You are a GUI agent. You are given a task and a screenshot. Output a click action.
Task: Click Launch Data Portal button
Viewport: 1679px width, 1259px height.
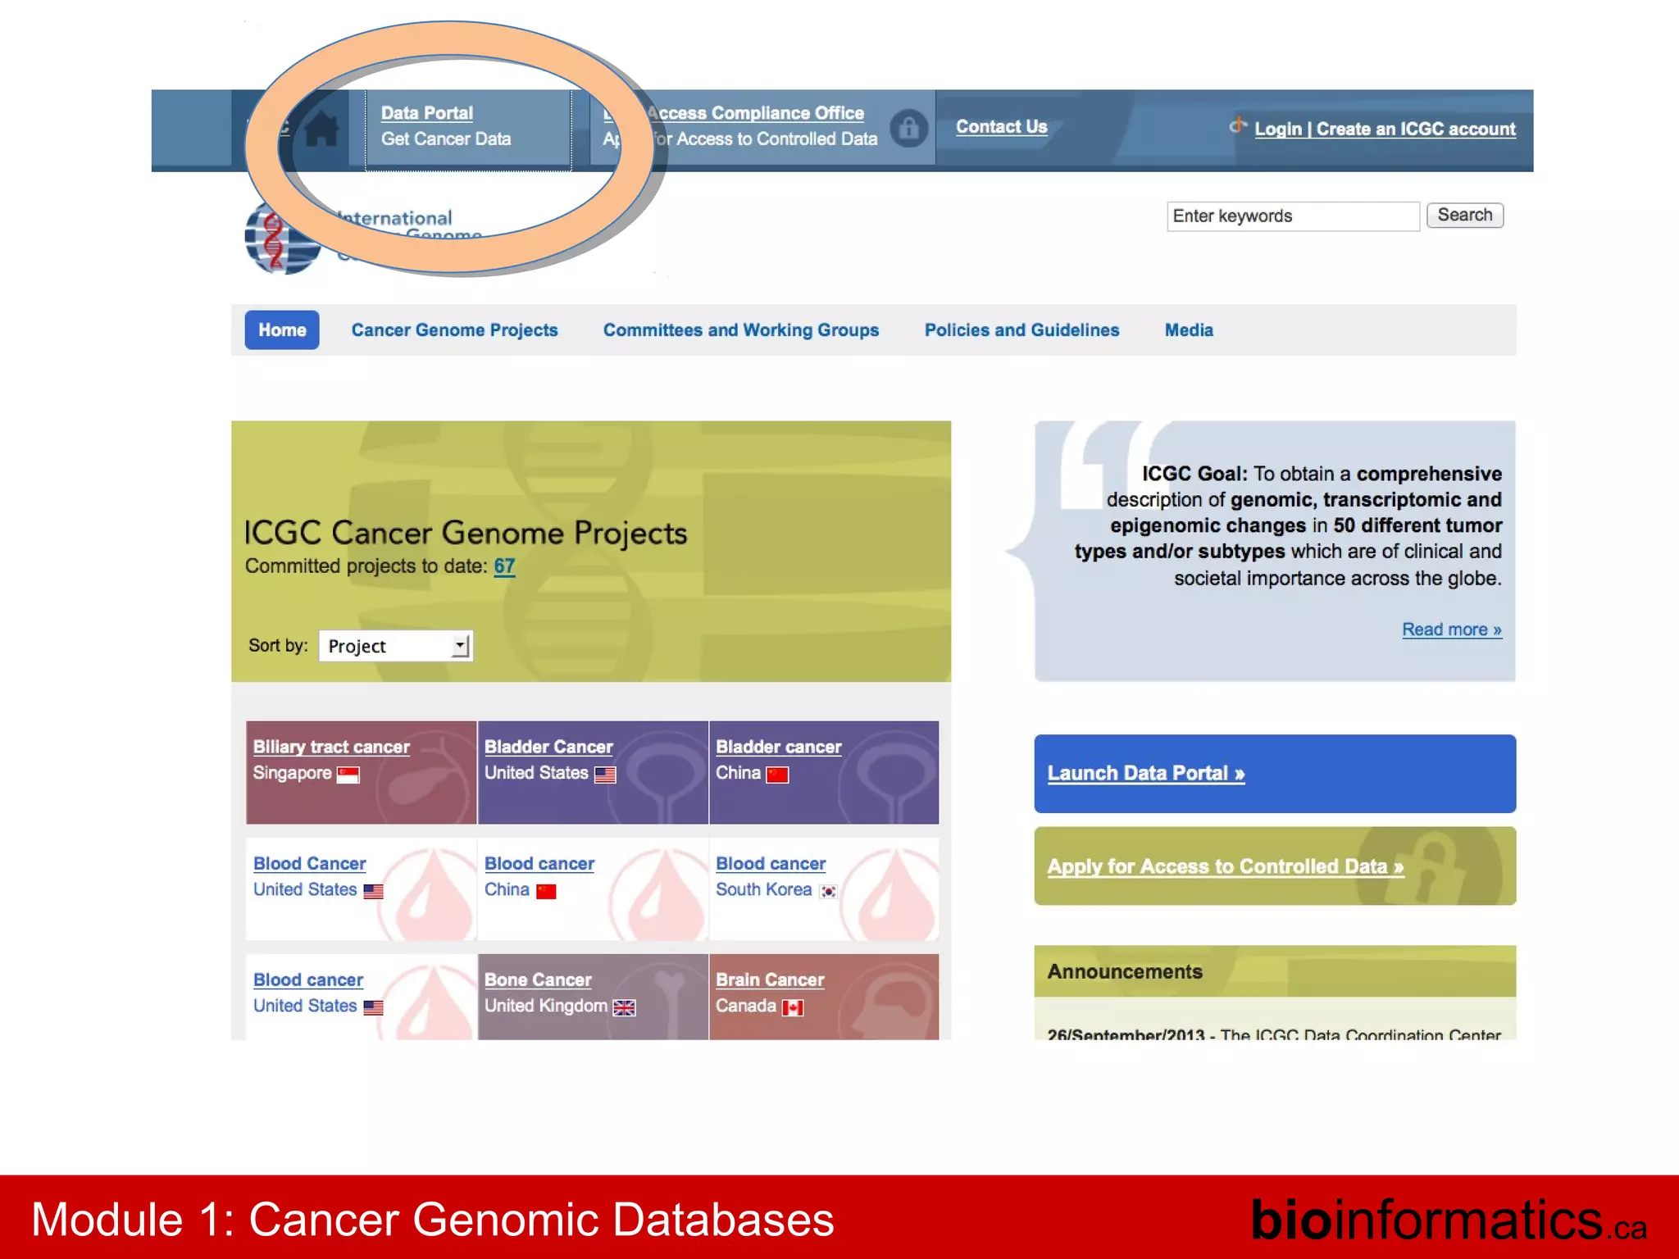click(1275, 774)
